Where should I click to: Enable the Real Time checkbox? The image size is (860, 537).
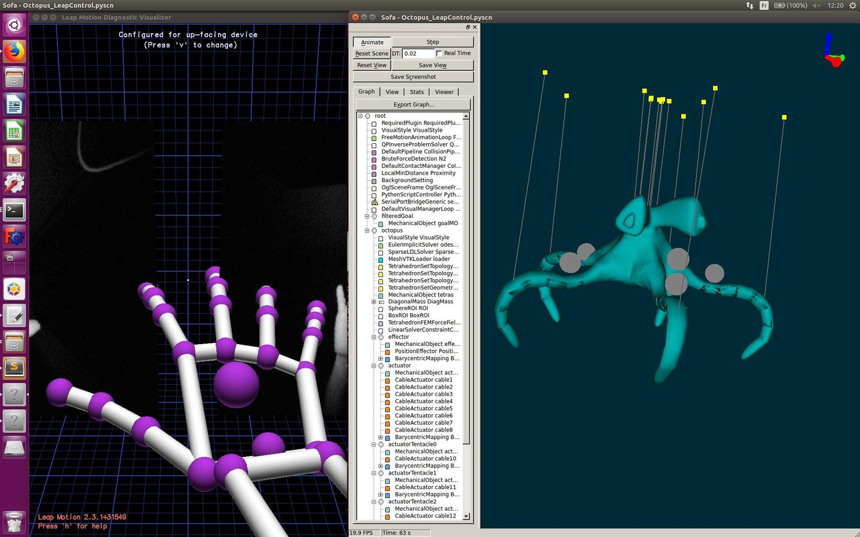tap(439, 53)
